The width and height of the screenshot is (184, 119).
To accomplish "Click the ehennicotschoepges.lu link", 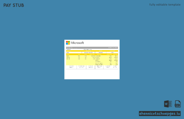I will [x=160, y=114].
